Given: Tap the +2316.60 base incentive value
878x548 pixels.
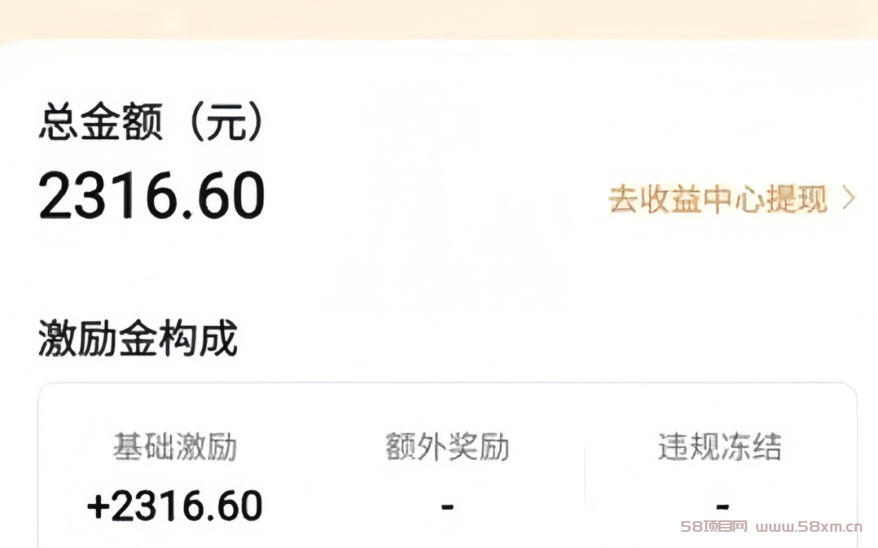Looking at the screenshot, I should click(175, 506).
